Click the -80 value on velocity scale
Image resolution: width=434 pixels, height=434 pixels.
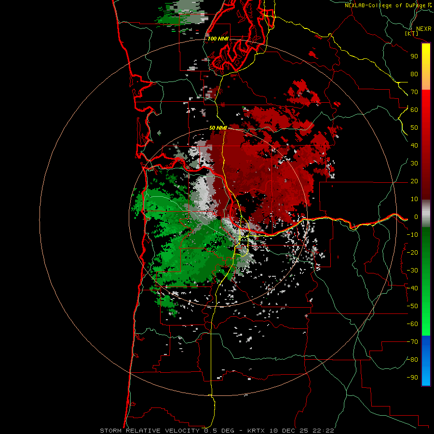(x=412, y=360)
